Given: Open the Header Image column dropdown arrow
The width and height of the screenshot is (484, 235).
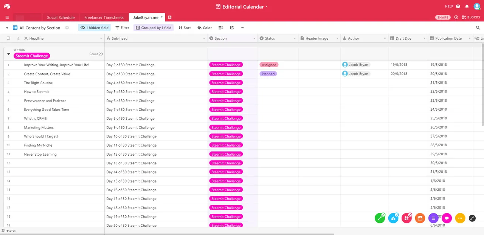Looking at the screenshot, I should 337,39.
